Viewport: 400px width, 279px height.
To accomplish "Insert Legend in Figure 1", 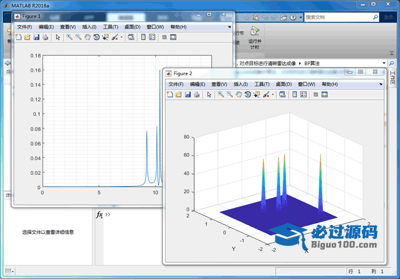I will [x=152, y=37].
